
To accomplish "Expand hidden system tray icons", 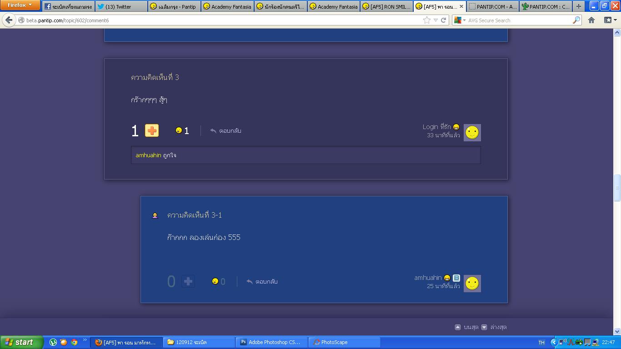I will tap(554, 342).
